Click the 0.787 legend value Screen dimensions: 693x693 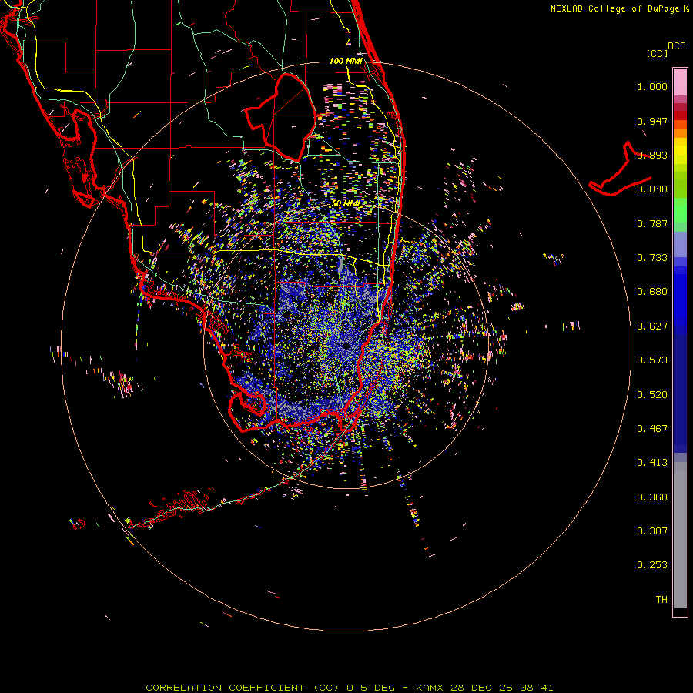point(652,223)
